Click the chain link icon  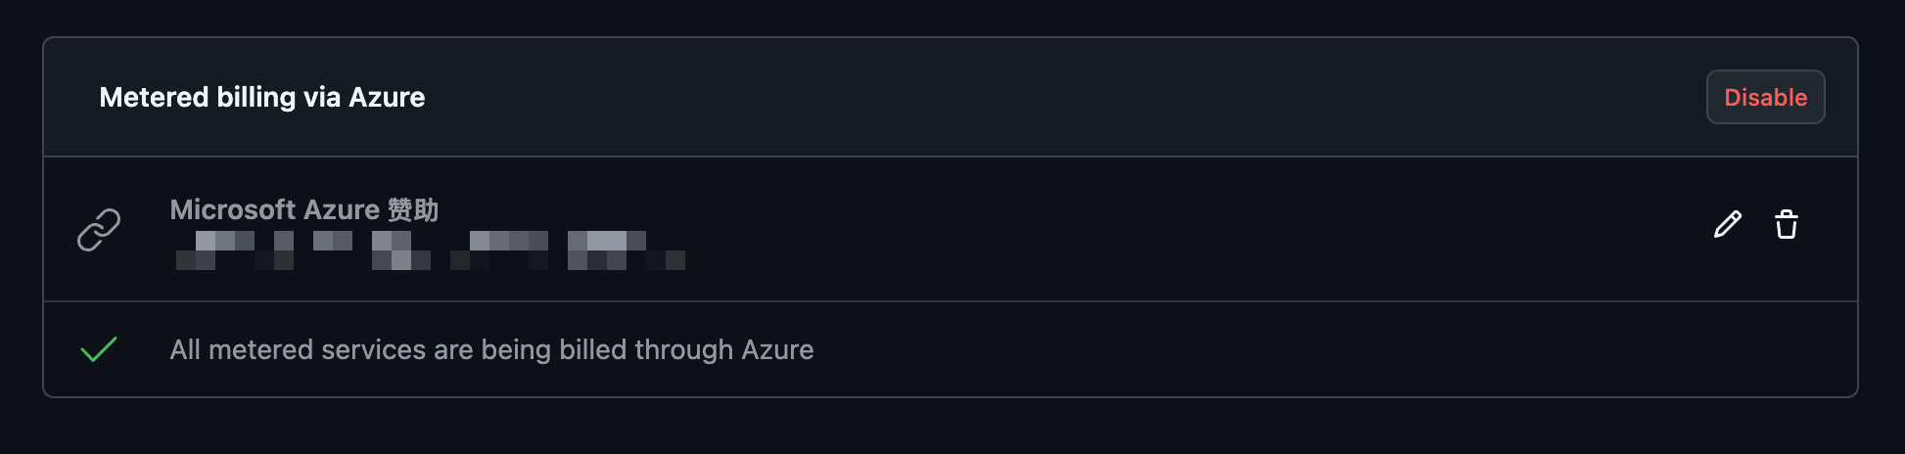pyautogui.click(x=99, y=230)
